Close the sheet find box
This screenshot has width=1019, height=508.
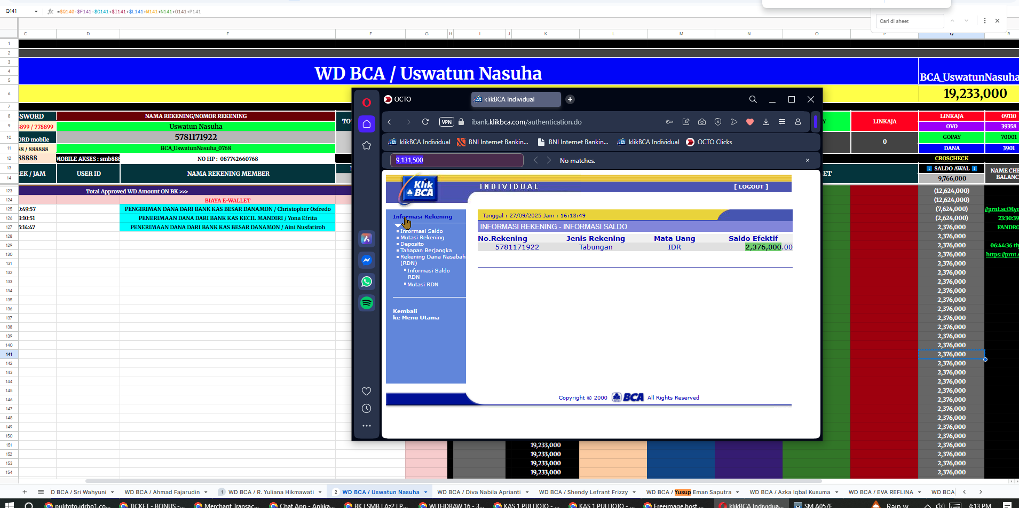(997, 21)
